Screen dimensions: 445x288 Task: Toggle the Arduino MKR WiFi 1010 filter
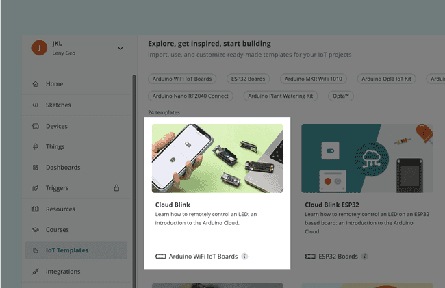pyautogui.click(x=314, y=79)
